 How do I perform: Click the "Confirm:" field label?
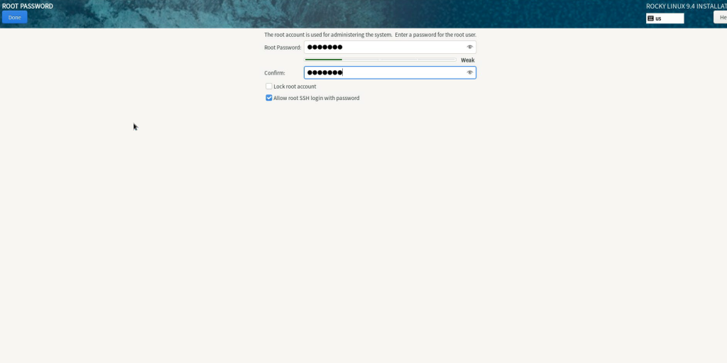pyautogui.click(x=275, y=73)
